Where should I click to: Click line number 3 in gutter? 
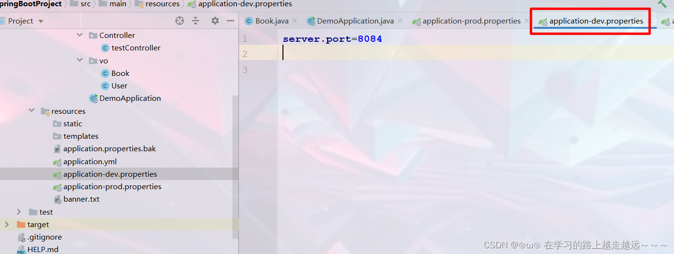tap(245, 70)
